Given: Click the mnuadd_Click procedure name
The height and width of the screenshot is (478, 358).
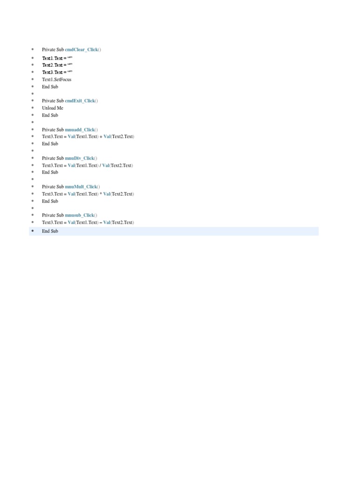Looking at the screenshot, I should coord(81,130).
